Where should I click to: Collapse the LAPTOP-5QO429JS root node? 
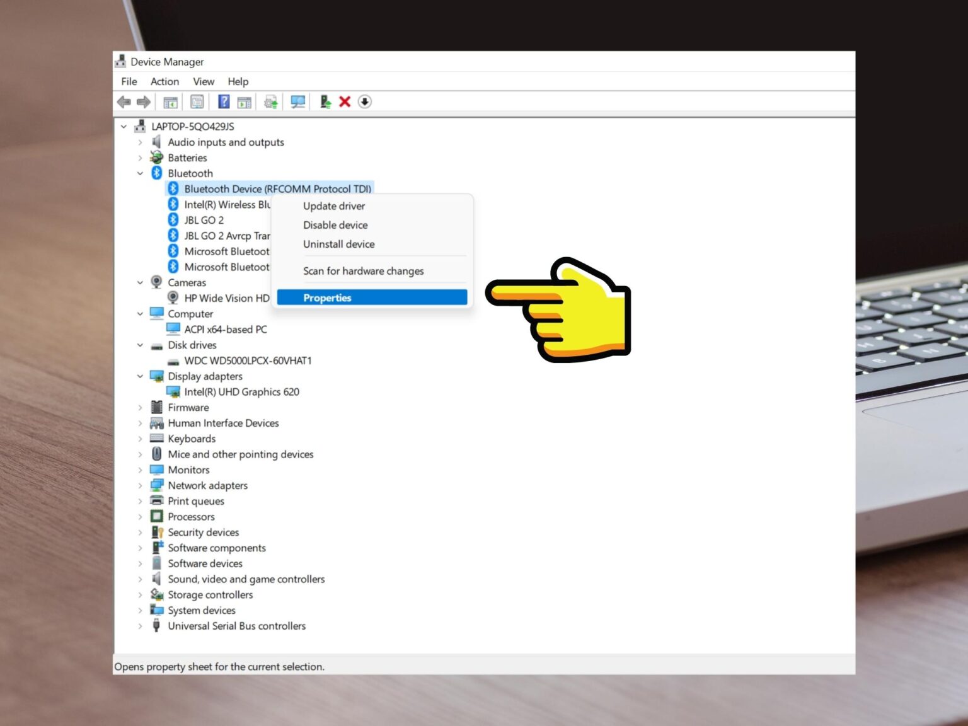pos(124,127)
